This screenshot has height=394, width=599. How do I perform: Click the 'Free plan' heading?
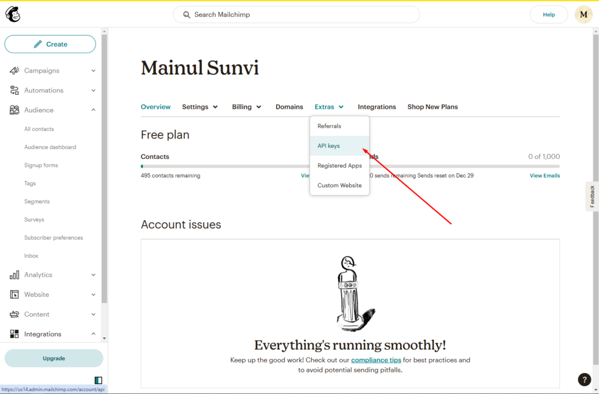pos(165,135)
